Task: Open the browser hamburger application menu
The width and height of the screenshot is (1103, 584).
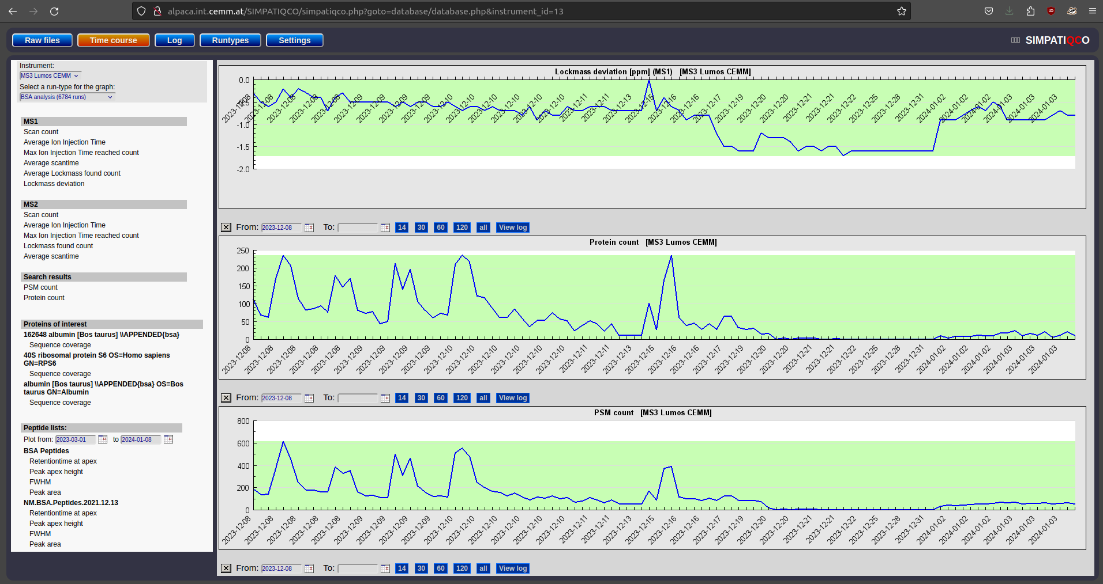Action: tap(1092, 11)
